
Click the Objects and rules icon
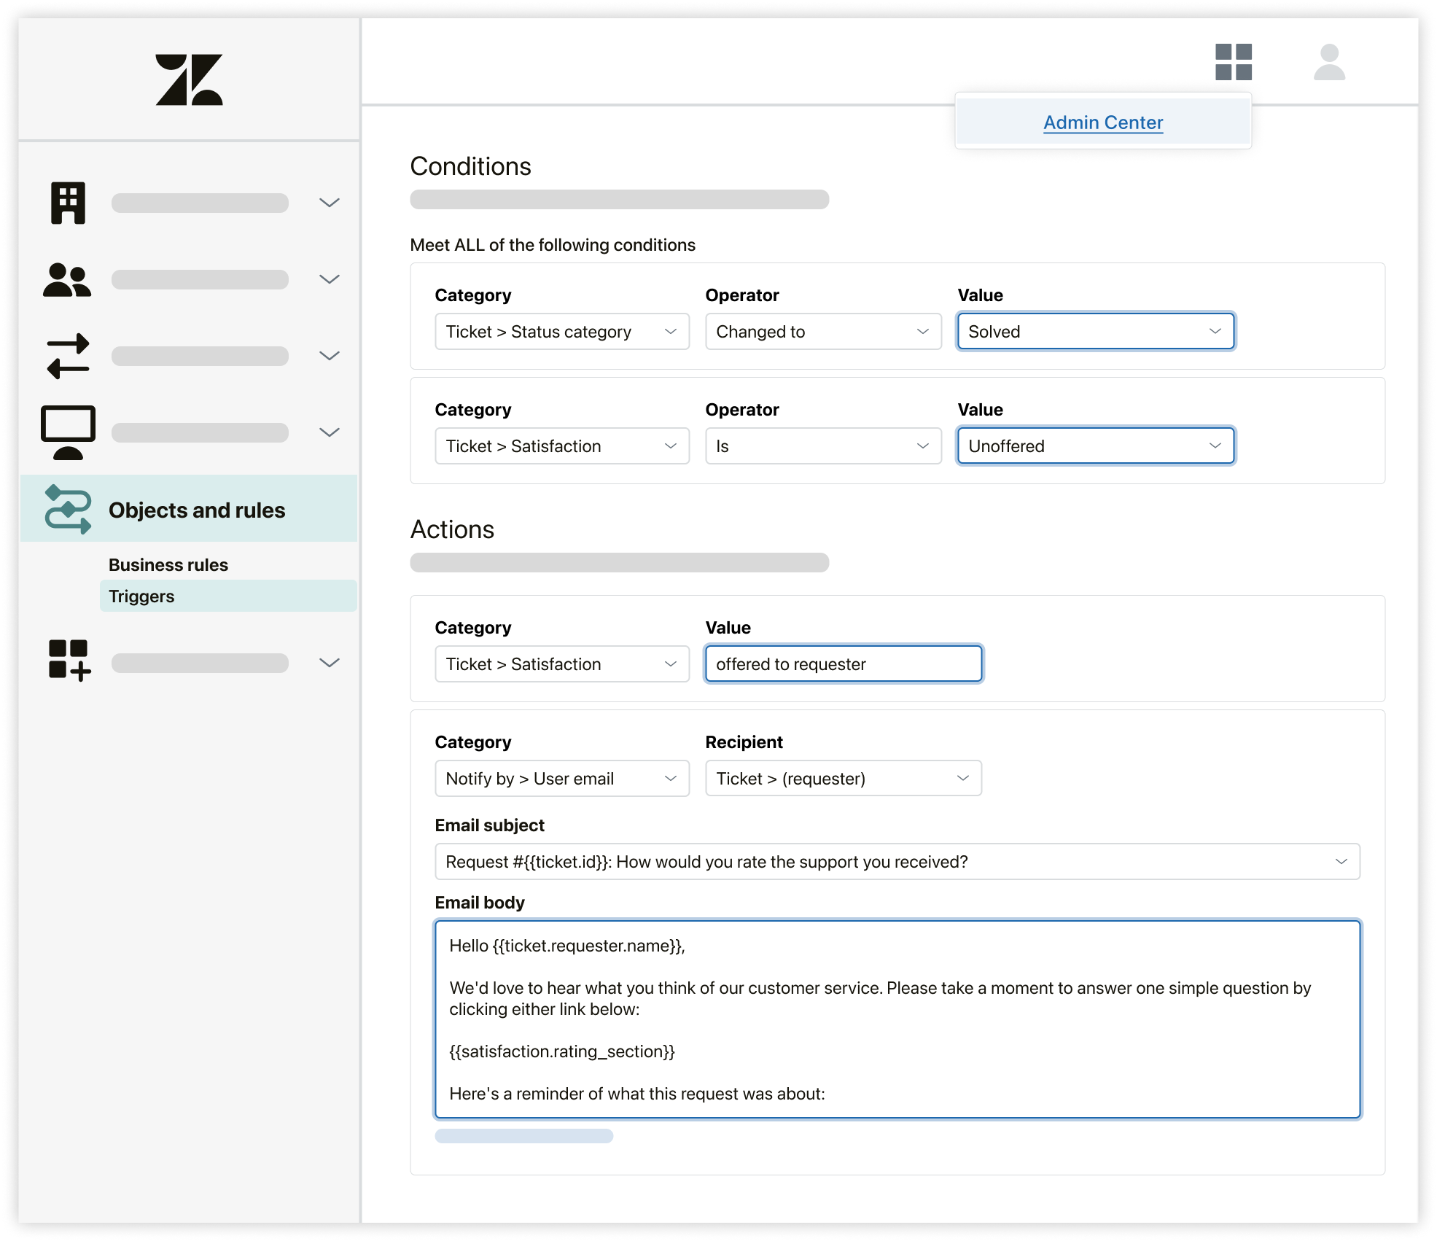(x=70, y=510)
